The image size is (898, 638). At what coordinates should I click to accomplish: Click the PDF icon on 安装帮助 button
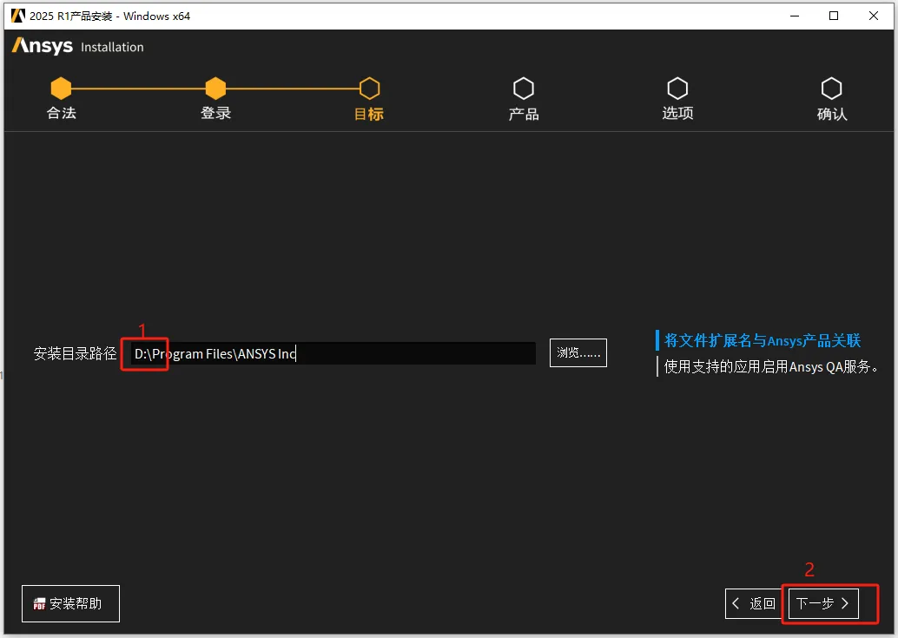39,603
